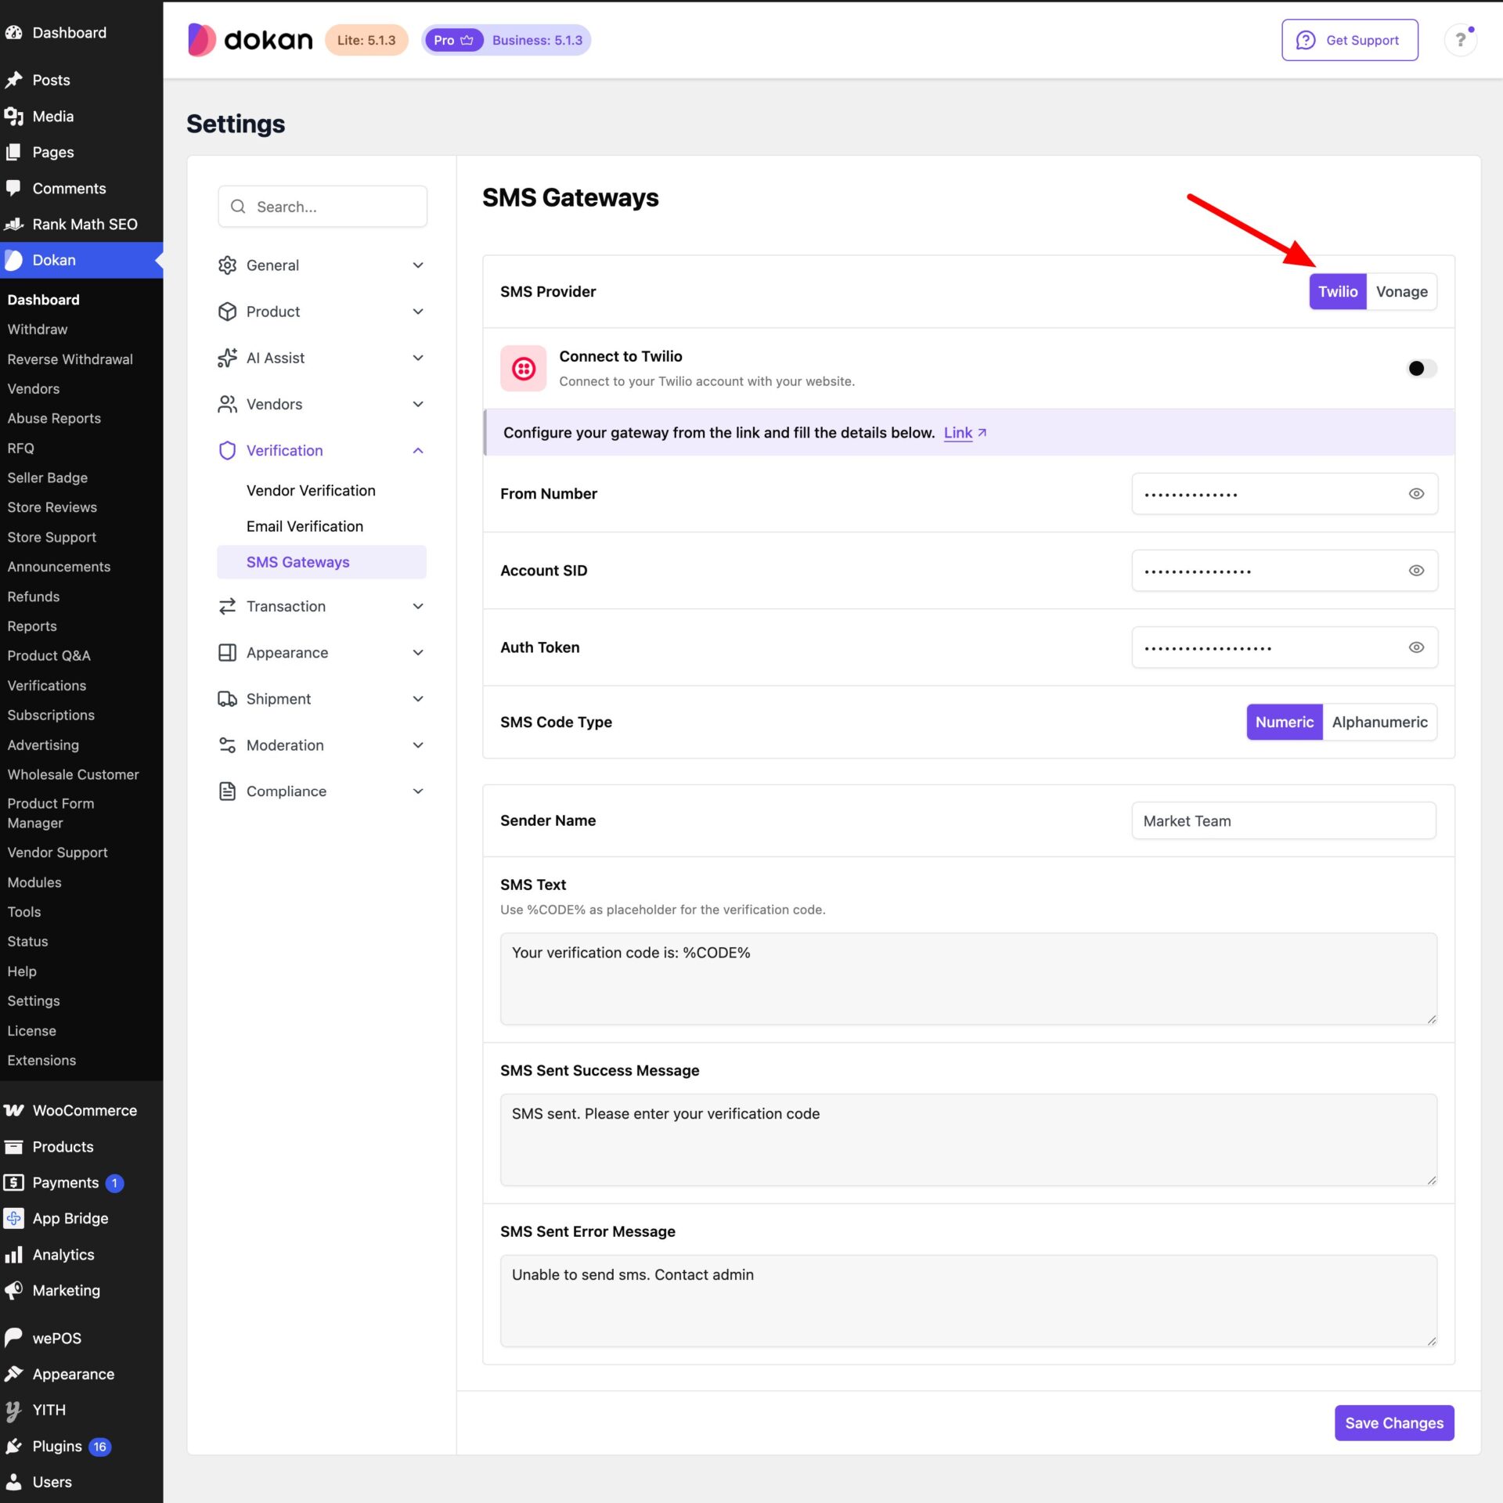Focus the settings Search field
The width and height of the screenshot is (1503, 1503).
(x=323, y=207)
